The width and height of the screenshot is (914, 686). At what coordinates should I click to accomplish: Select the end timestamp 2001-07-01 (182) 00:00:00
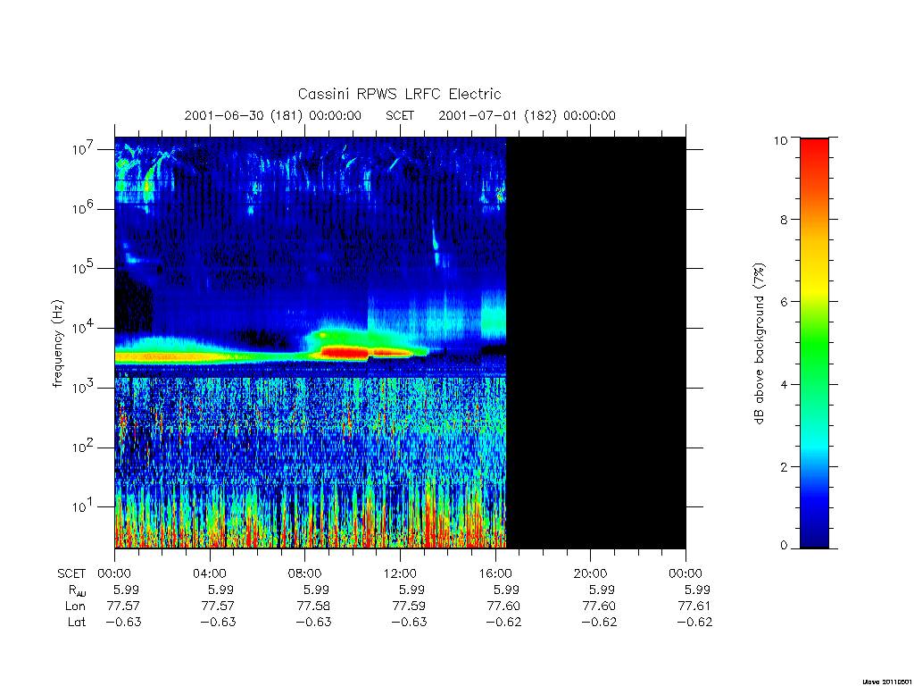pos(527,115)
